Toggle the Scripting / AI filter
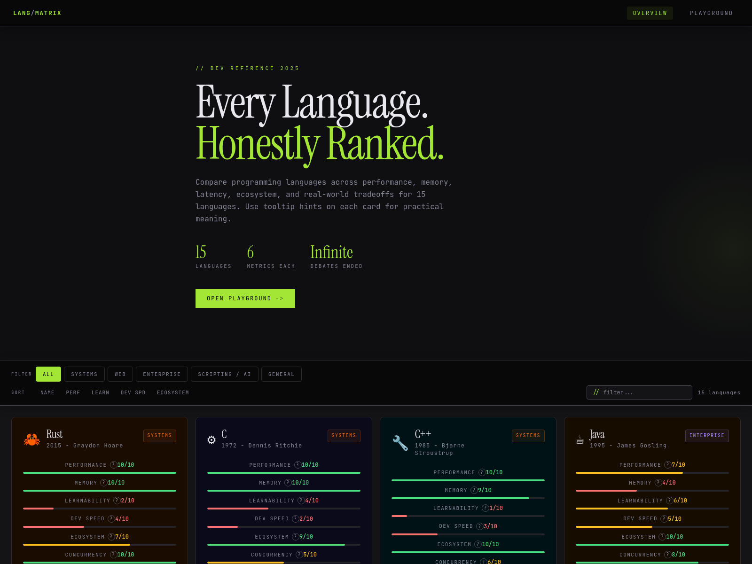Screen dimensions: 752x564 [x=224, y=374]
